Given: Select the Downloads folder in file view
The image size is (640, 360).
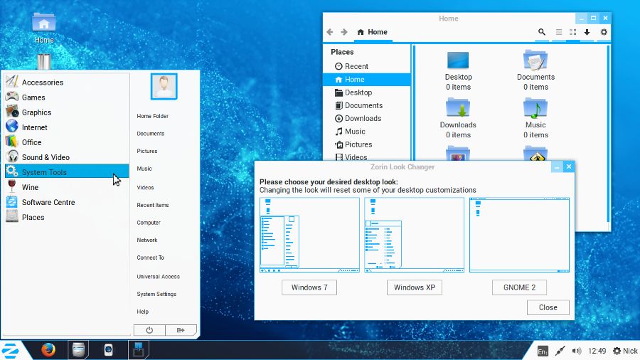Looking at the screenshot, I should 458,118.
